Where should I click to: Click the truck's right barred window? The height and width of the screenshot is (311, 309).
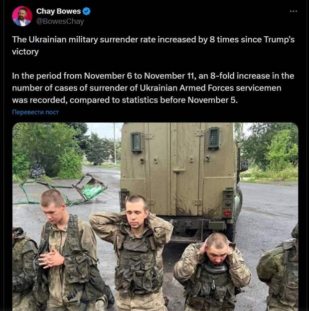click(214, 138)
